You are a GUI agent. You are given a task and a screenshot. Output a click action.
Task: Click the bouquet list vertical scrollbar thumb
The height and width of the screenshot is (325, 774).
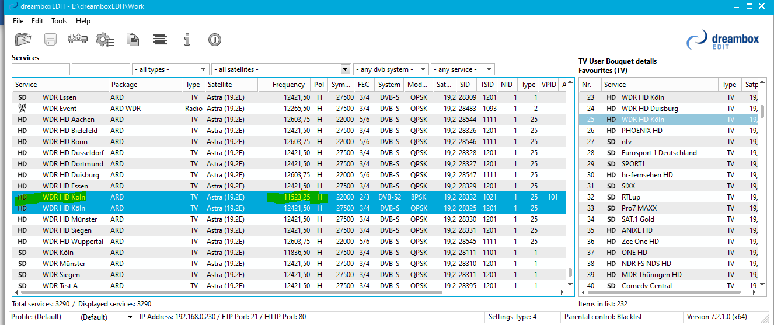[x=762, y=111]
